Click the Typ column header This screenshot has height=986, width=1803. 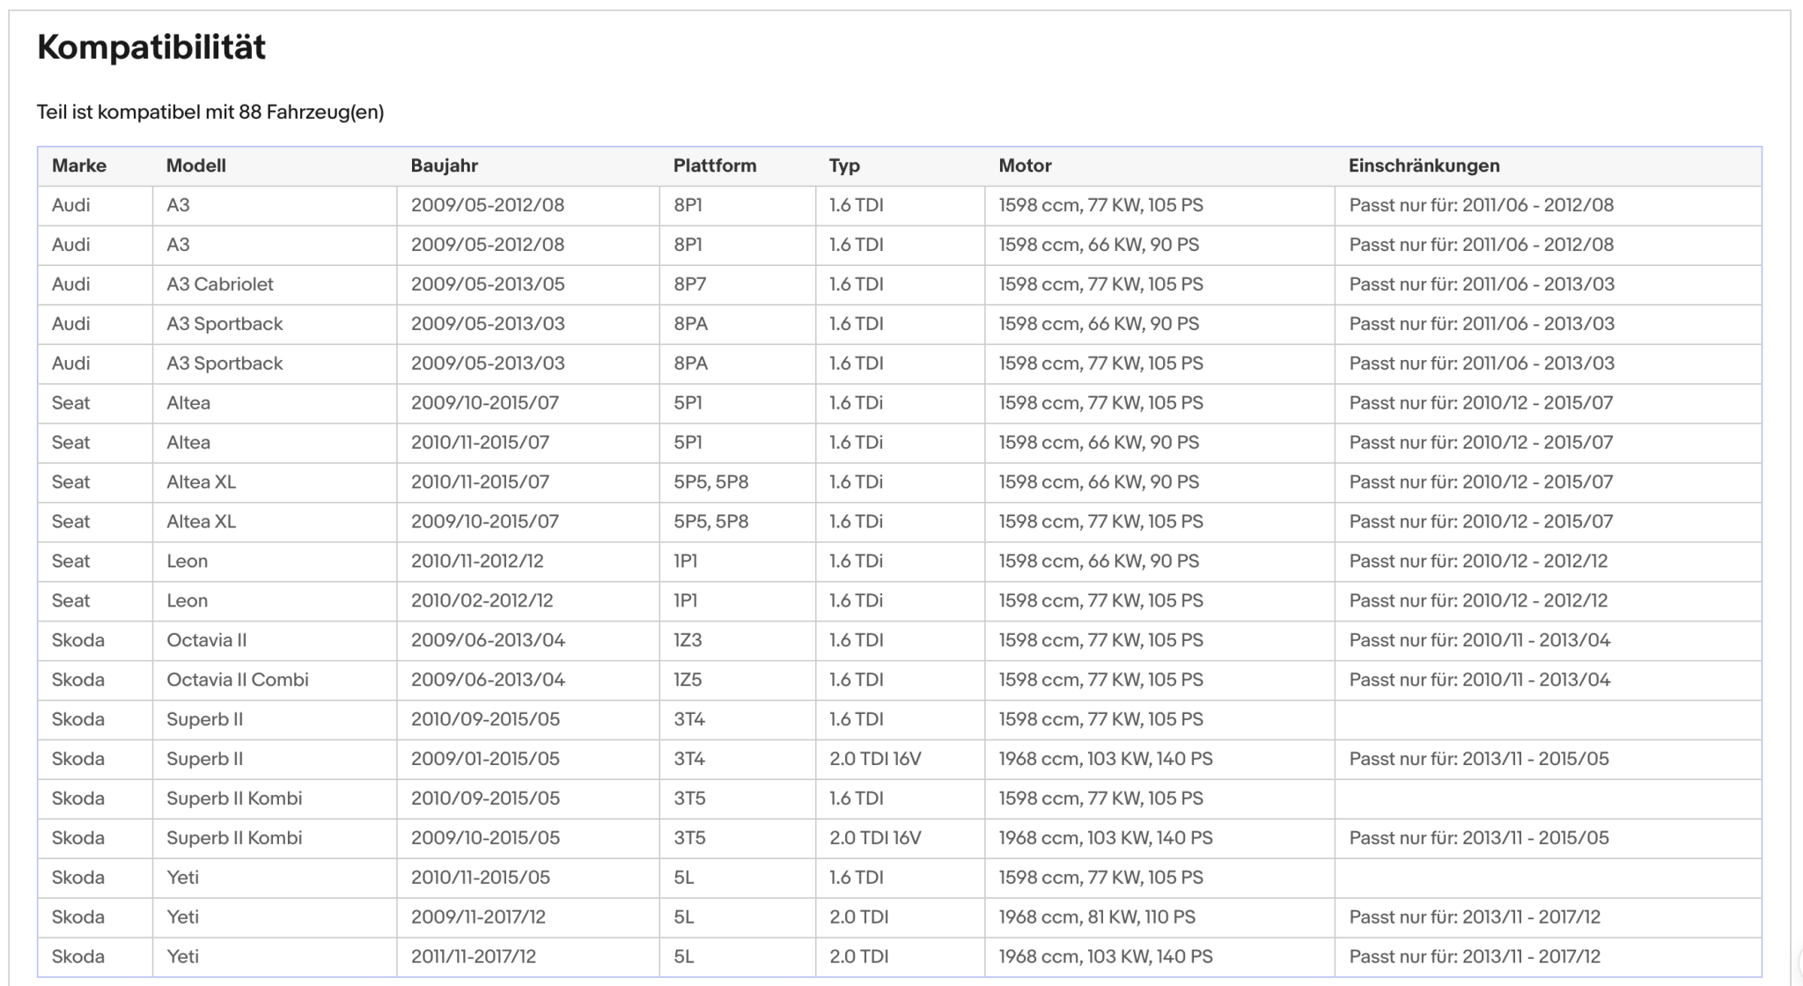(844, 166)
